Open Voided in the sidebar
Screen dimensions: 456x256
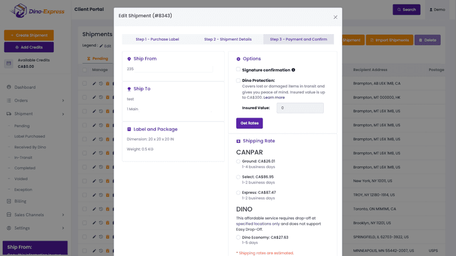pyautogui.click(x=21, y=179)
